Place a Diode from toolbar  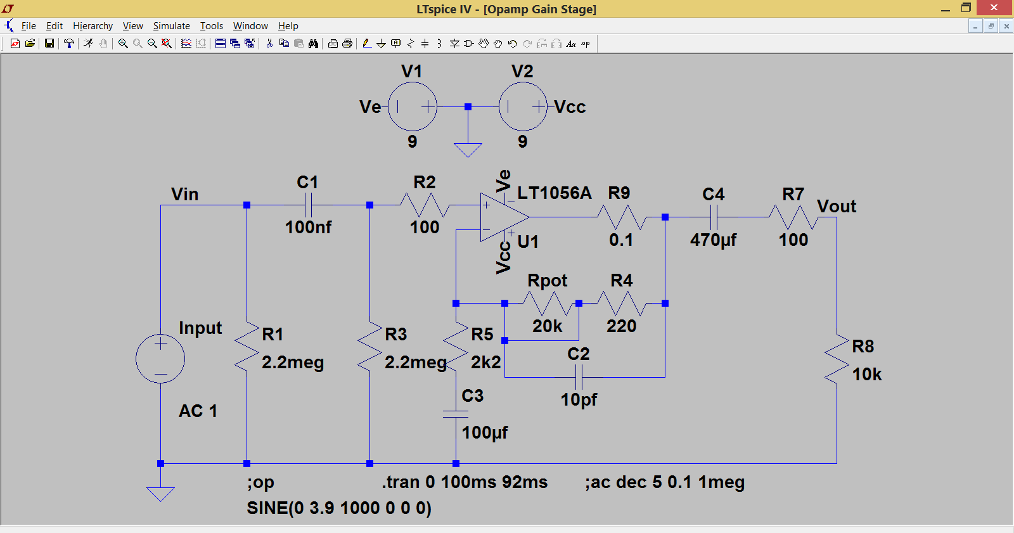point(454,44)
